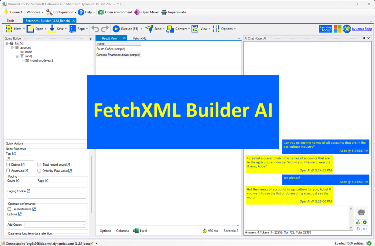
Task: Click the Open file toolbar icon
Action: click(30, 29)
